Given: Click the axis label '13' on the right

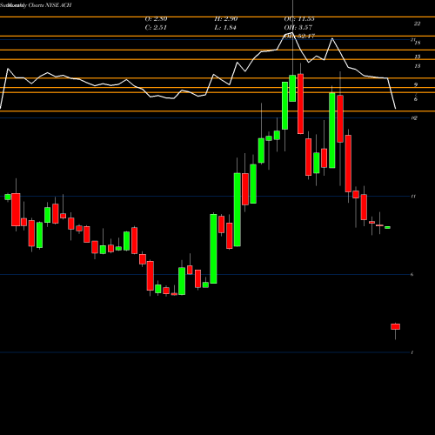Looking at the screenshot, I should (x=418, y=66).
